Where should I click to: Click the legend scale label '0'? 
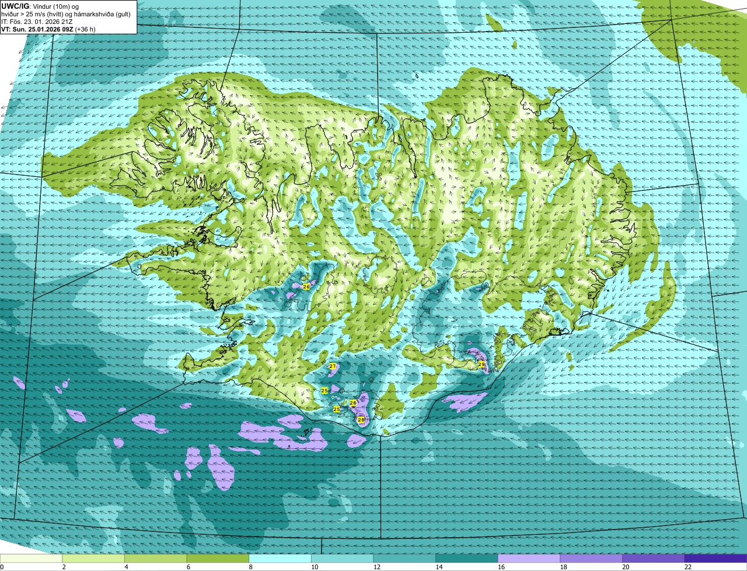click(x=2, y=567)
